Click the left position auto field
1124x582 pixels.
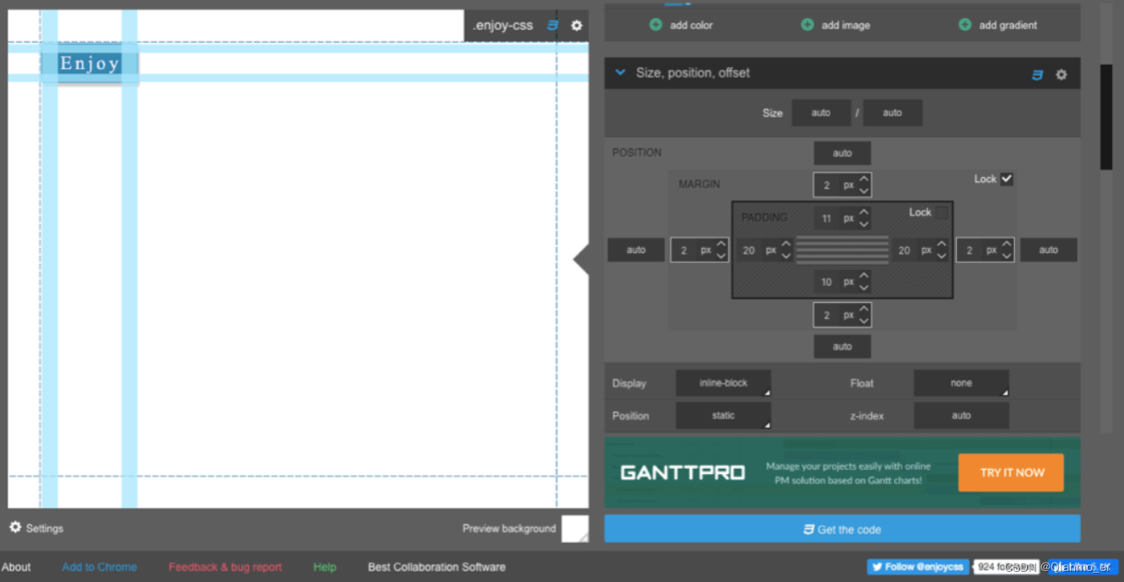(x=636, y=250)
